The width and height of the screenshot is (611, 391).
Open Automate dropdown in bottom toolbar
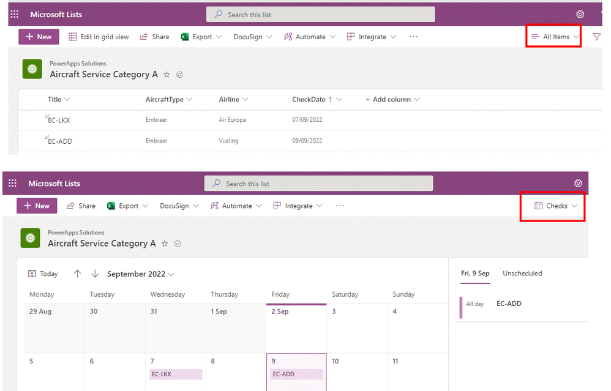tap(236, 206)
